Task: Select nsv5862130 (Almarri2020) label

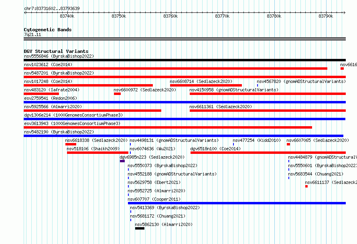Action: (164, 224)
